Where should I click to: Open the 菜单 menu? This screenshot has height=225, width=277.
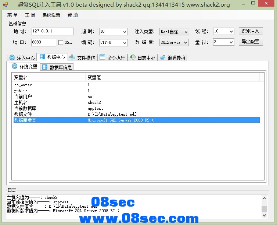(12, 15)
